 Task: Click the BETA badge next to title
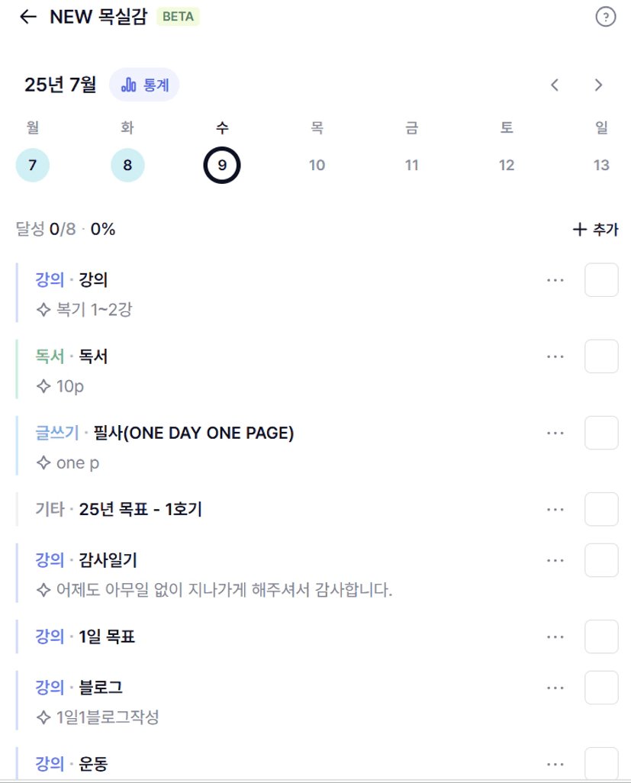pos(179,17)
